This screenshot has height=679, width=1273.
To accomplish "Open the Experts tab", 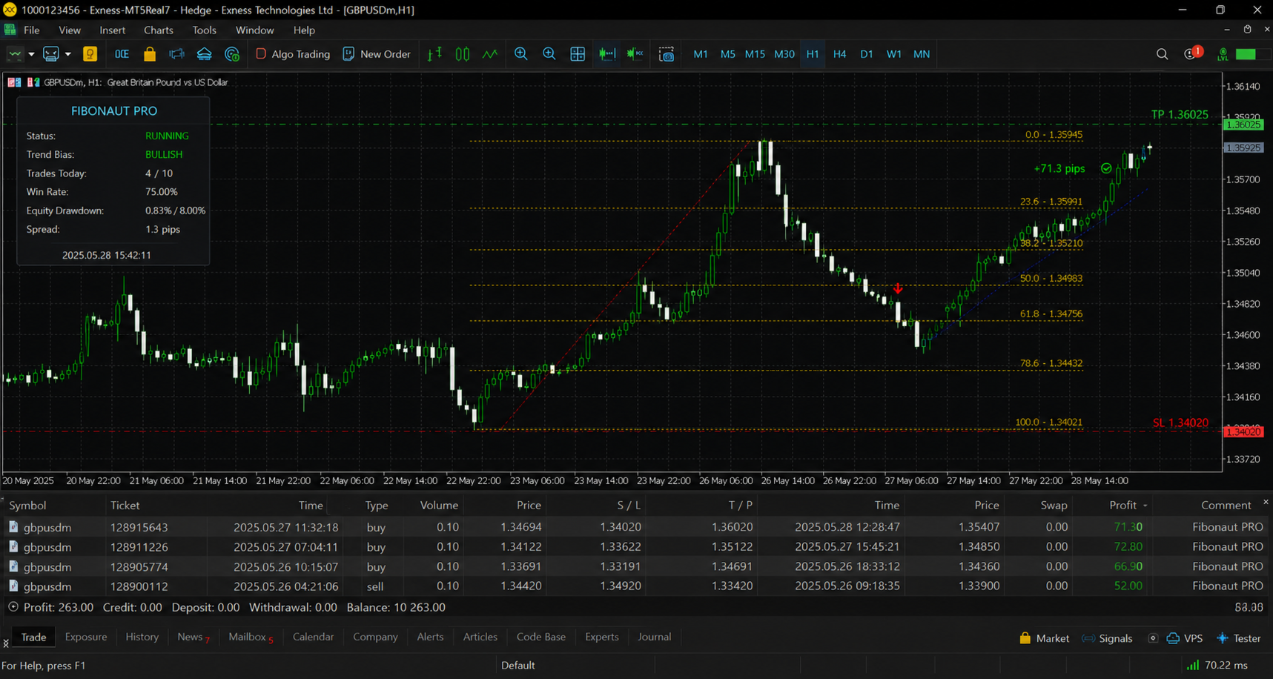I will (x=602, y=637).
